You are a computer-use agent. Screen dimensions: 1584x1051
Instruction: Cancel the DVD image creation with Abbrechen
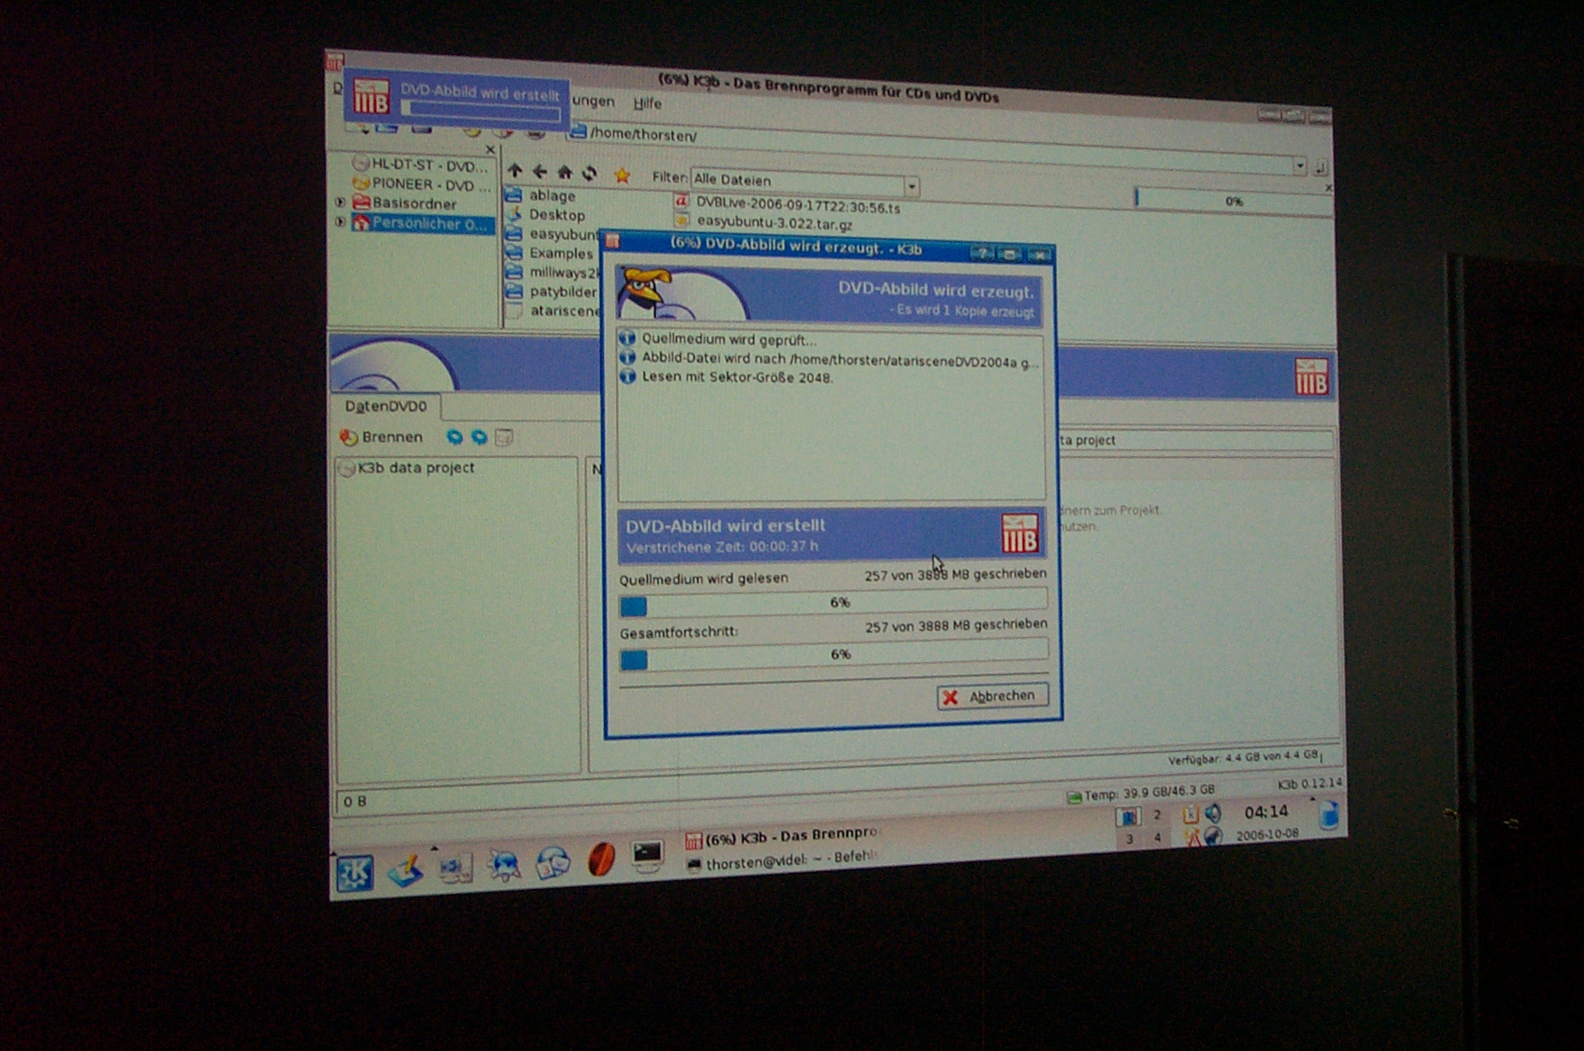pyautogui.click(x=992, y=696)
